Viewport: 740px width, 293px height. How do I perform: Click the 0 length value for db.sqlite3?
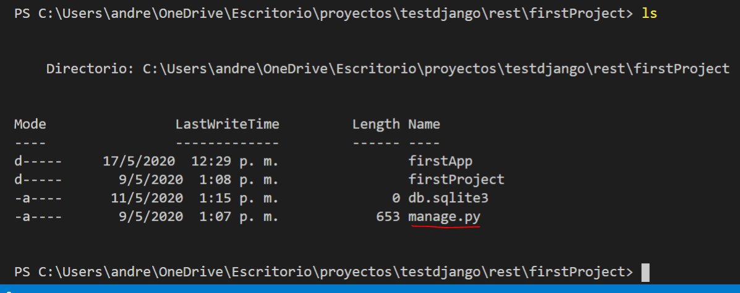tap(396, 198)
